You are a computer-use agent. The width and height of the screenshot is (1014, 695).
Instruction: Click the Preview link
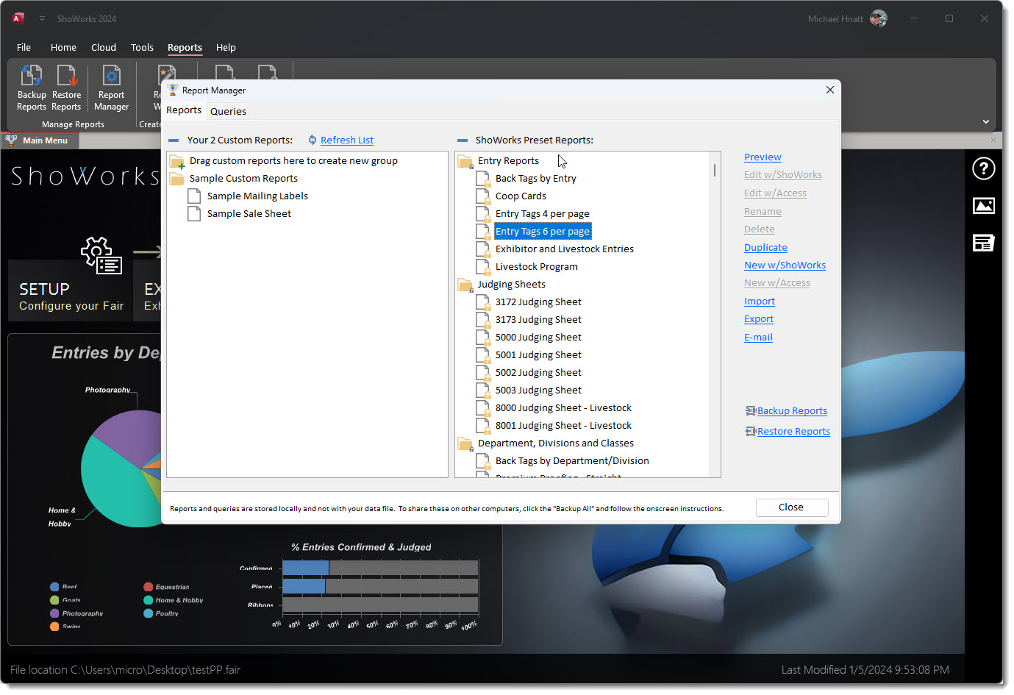(x=763, y=157)
